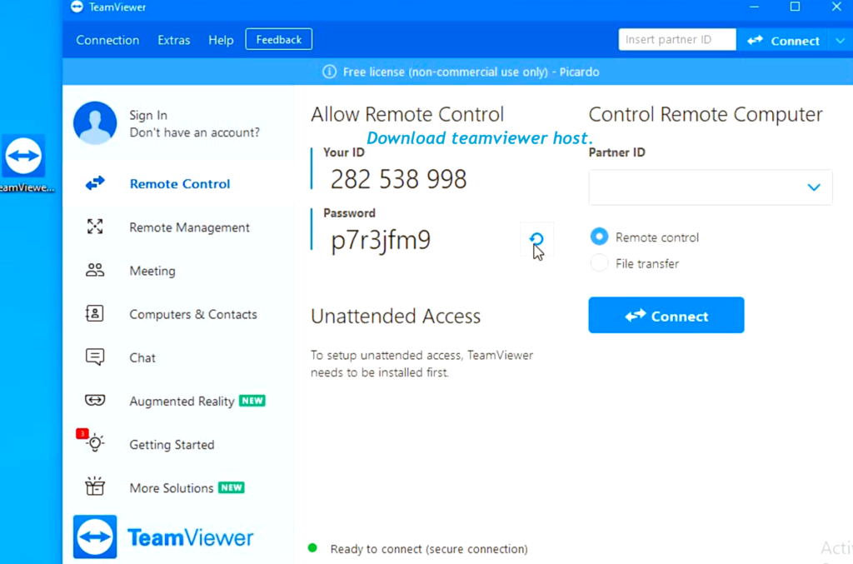This screenshot has width=853, height=564.
Task: Click the large blue Connect button
Action: [x=666, y=316]
